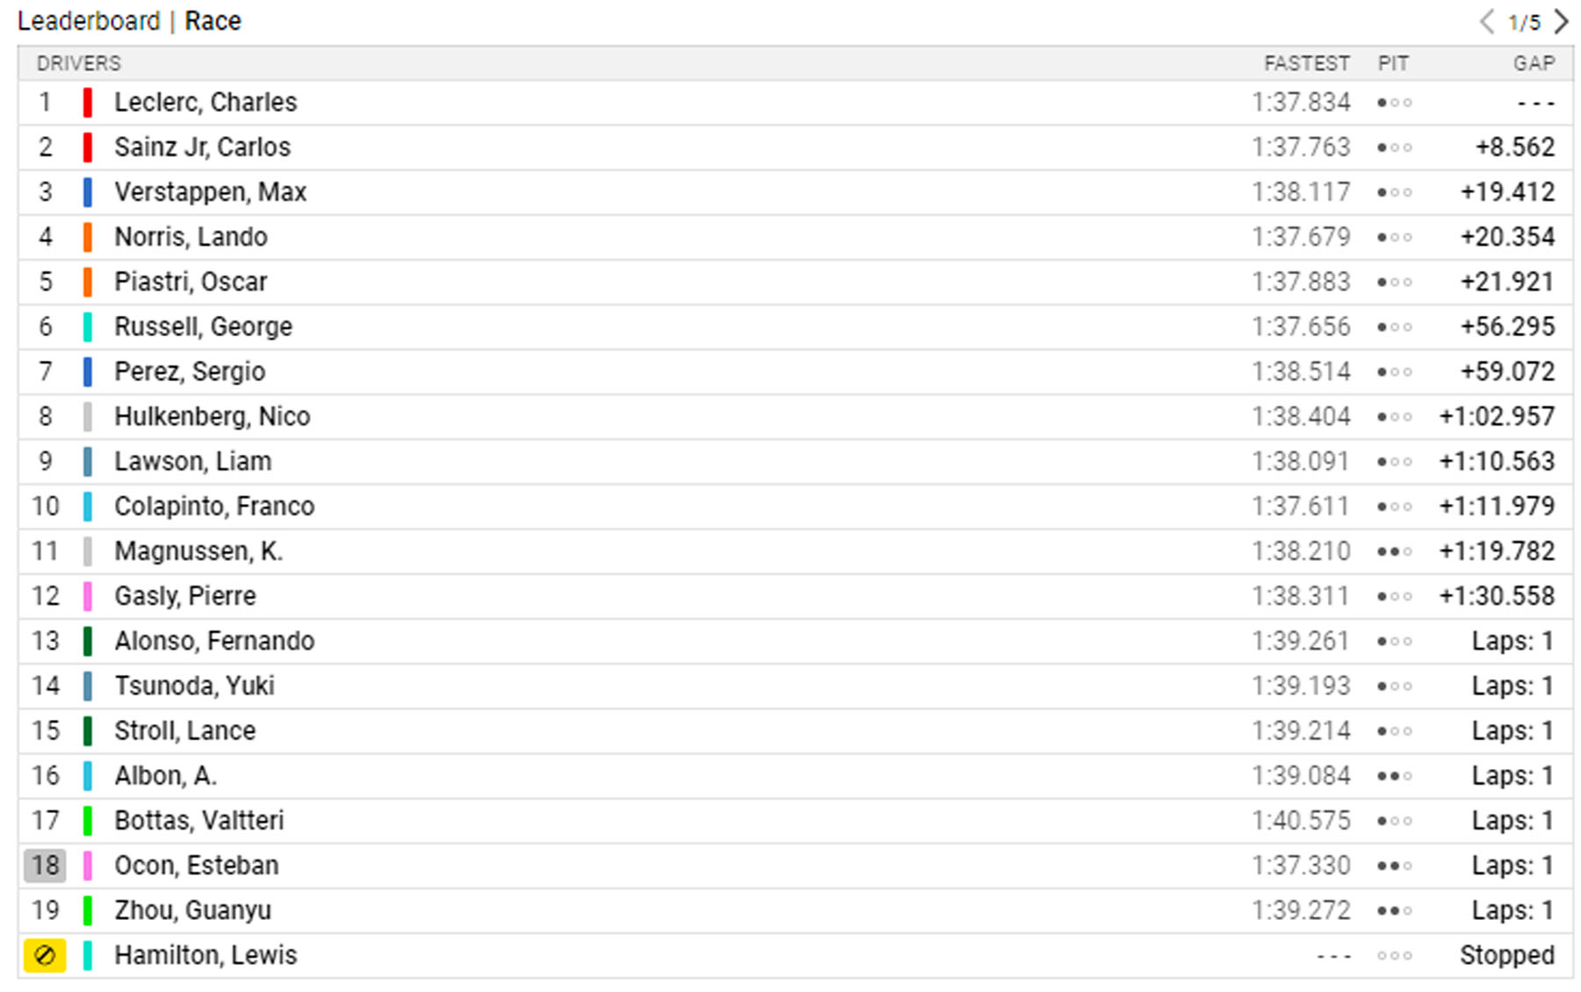Click the highlighted position 18 badge
1581x992 pixels.
[45, 866]
